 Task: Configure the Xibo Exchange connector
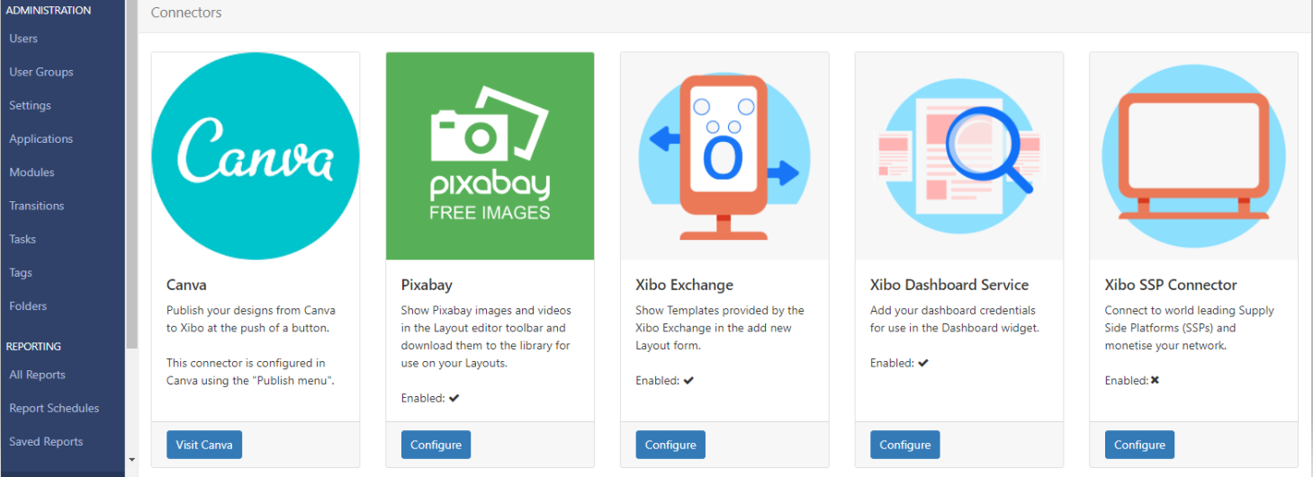670,445
